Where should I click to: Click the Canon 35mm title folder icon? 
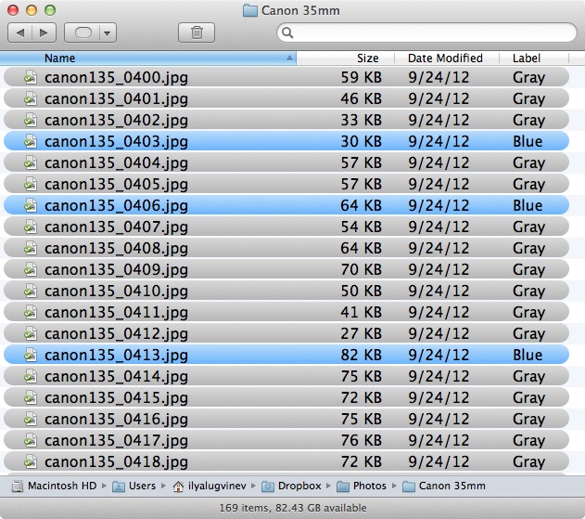pos(248,10)
